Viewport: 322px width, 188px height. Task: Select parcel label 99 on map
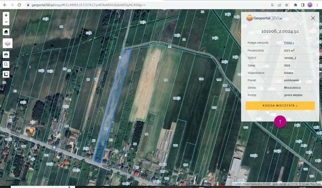point(166,80)
